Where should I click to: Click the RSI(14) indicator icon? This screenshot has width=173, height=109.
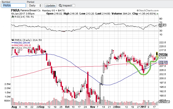click(13, 17)
